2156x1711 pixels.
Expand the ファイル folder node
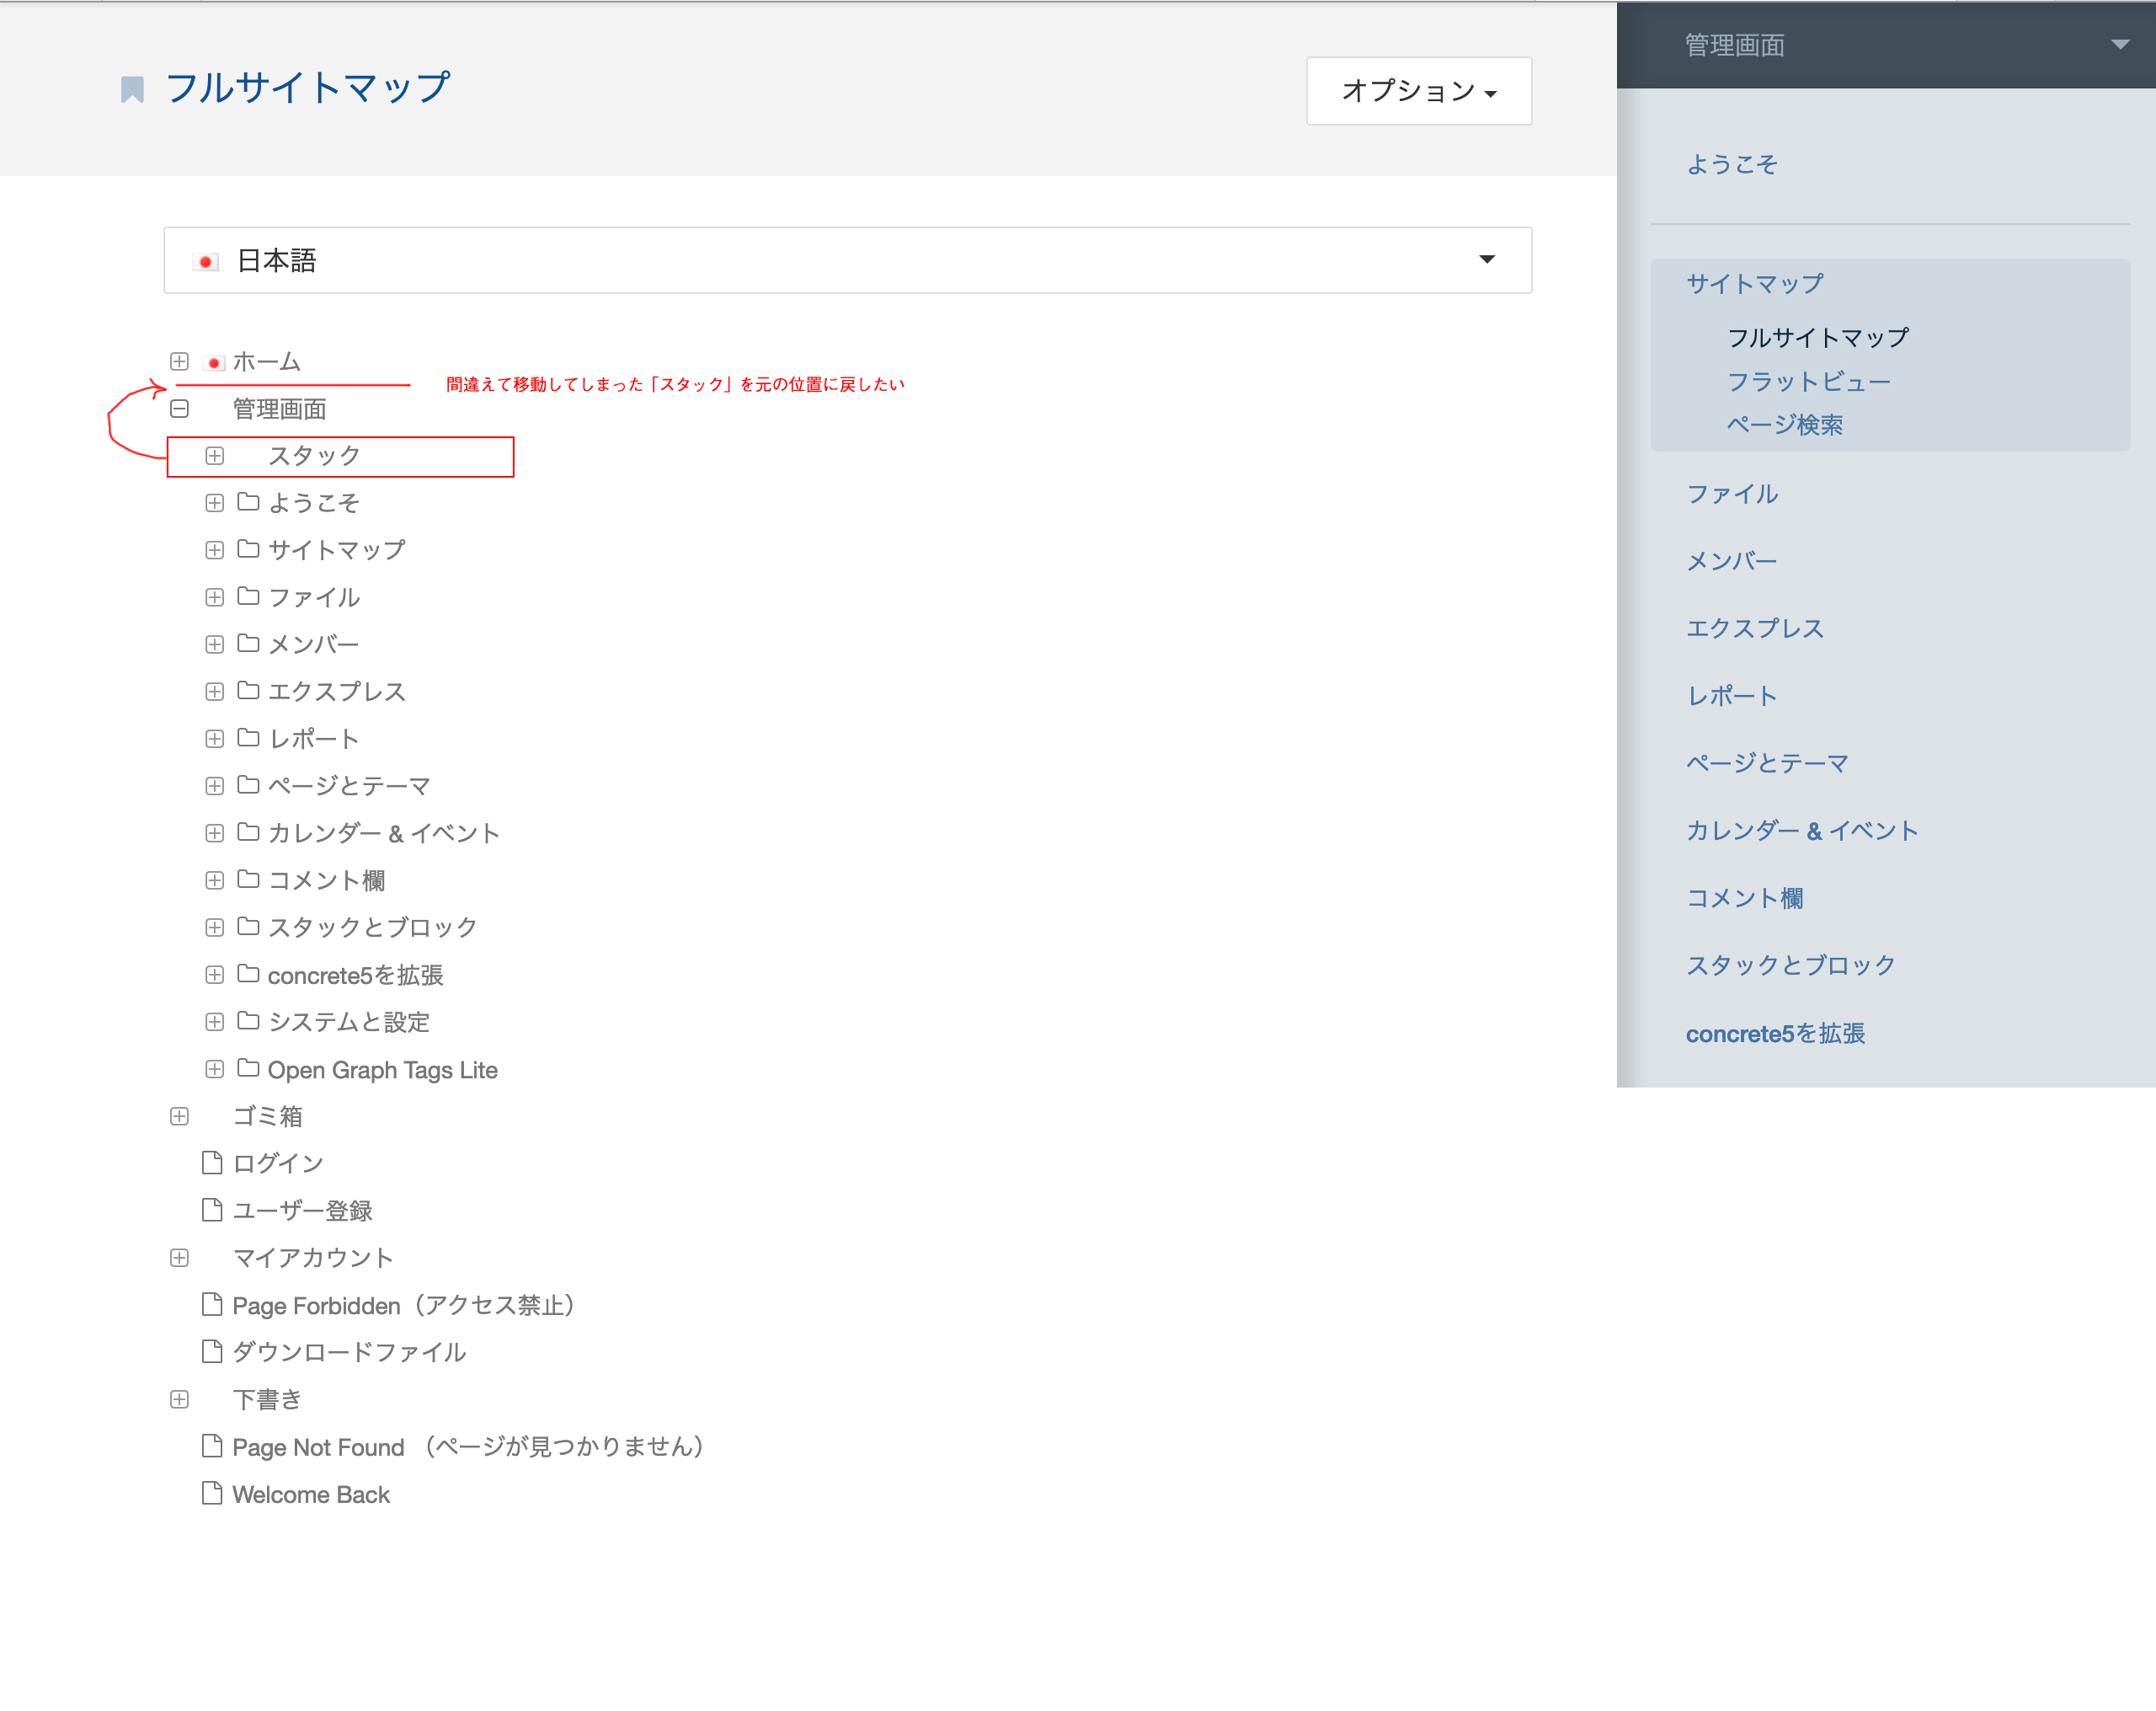click(x=215, y=597)
